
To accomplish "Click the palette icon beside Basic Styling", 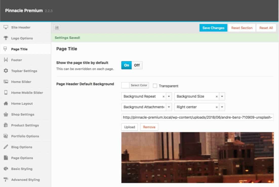I will coord(6,169).
